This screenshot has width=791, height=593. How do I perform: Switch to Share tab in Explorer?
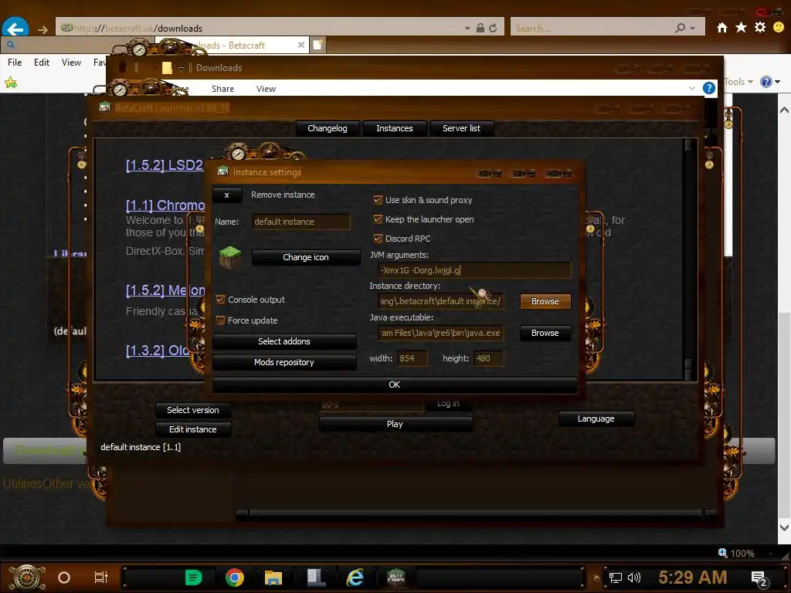click(x=222, y=89)
